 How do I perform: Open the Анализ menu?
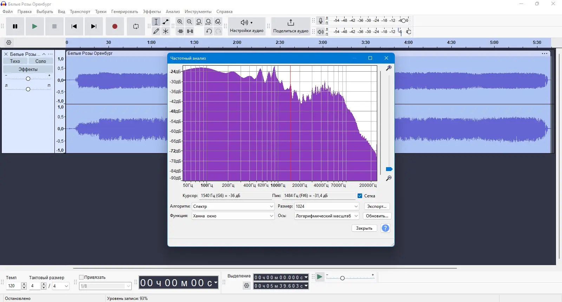[173, 12]
